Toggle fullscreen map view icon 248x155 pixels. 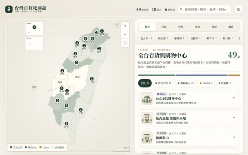tap(125, 43)
